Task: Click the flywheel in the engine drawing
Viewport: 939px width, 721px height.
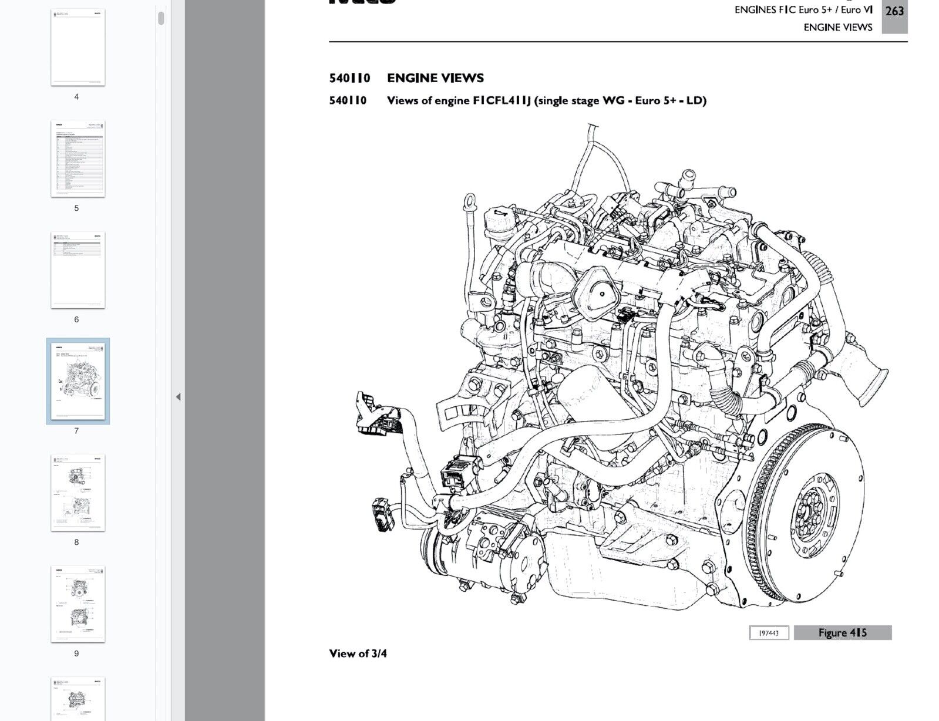Action: tap(807, 514)
